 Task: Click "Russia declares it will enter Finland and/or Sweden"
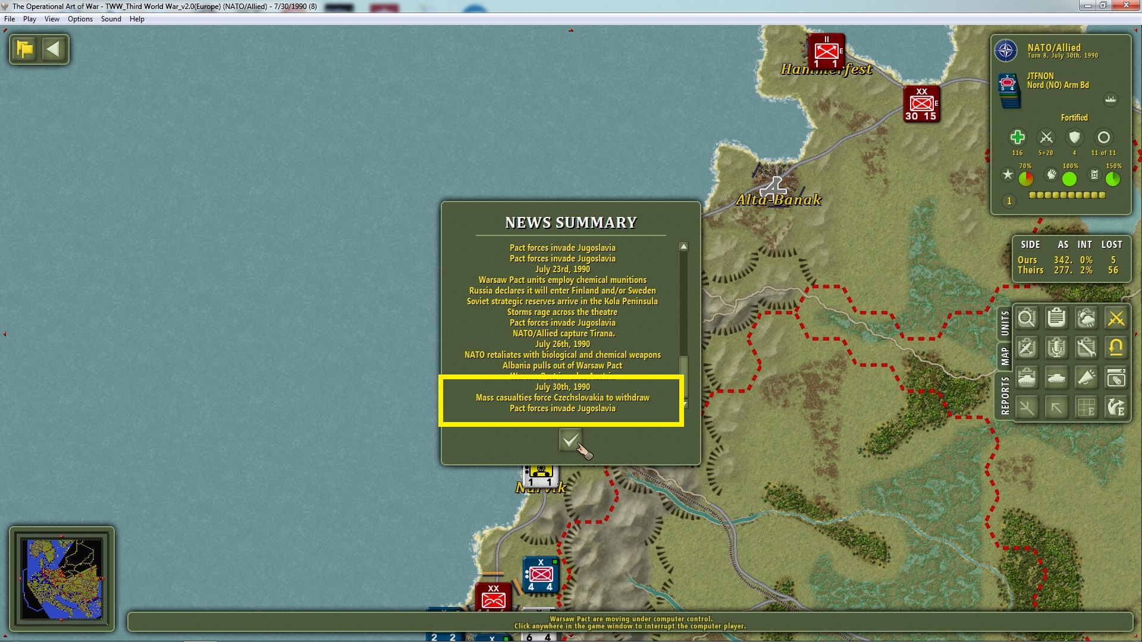pos(563,291)
